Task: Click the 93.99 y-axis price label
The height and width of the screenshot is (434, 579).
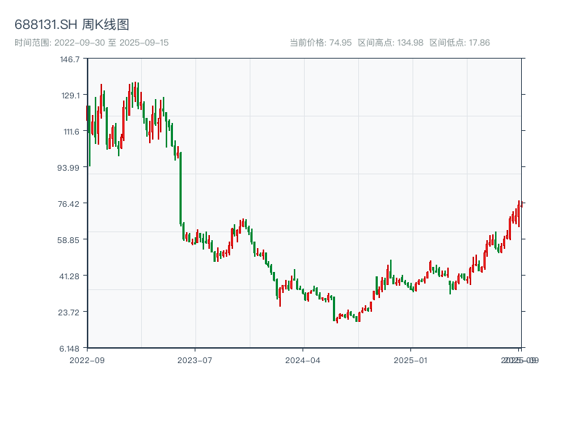Action: (x=69, y=167)
